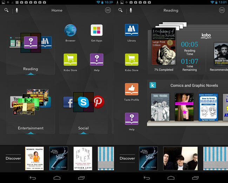Tap the Gmail notification icon in status bar
The image size is (228, 183).
(17, 2)
